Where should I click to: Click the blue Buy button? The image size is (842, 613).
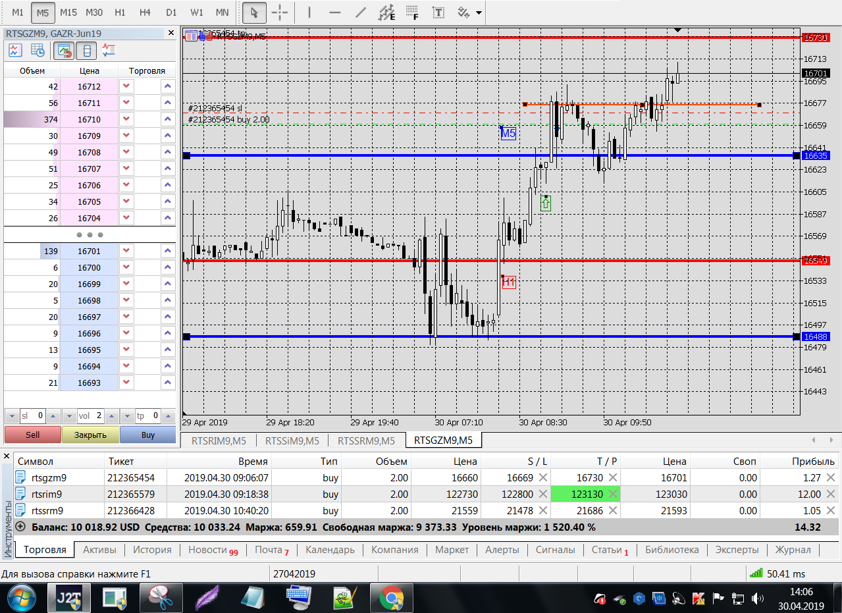(x=148, y=435)
